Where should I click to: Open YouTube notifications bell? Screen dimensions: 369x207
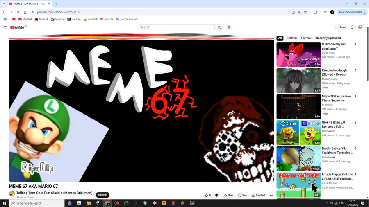352,27
